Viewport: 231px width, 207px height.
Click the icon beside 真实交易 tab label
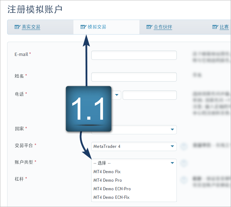tap(17, 27)
